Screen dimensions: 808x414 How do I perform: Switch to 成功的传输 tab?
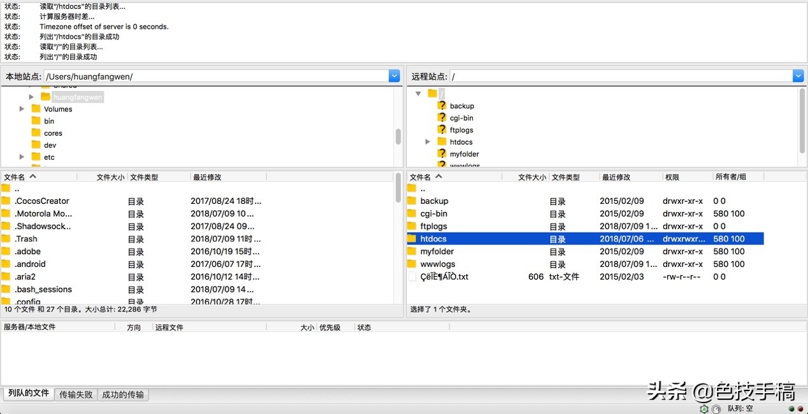click(x=123, y=395)
